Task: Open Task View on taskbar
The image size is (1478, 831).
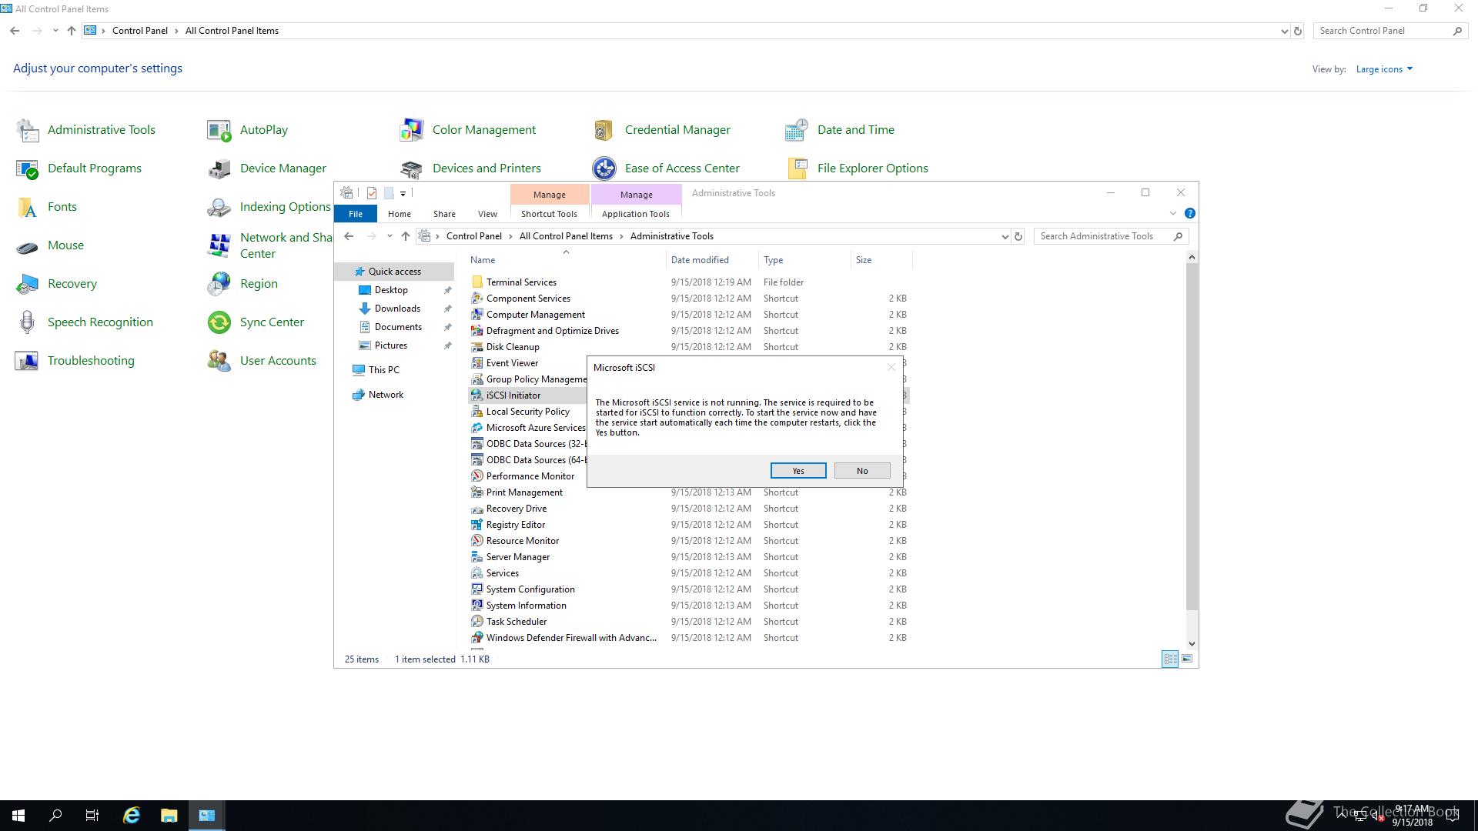Action: click(x=92, y=816)
